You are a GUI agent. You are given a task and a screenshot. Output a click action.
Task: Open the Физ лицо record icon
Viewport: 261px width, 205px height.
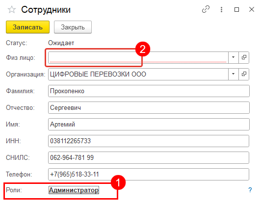click(244, 57)
